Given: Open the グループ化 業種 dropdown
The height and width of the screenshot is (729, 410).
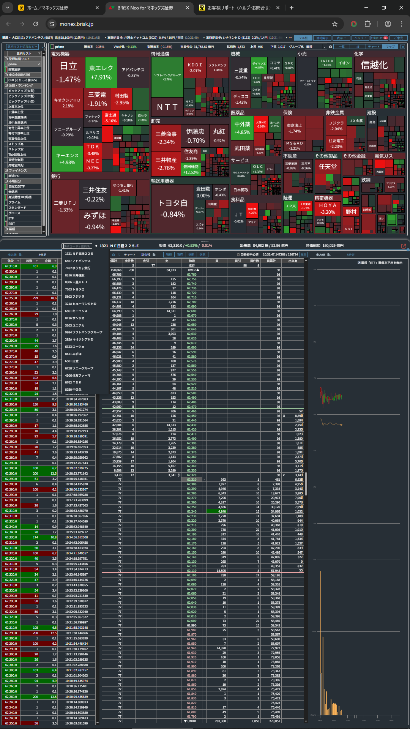Looking at the screenshot, I should pyautogui.click(x=316, y=47).
